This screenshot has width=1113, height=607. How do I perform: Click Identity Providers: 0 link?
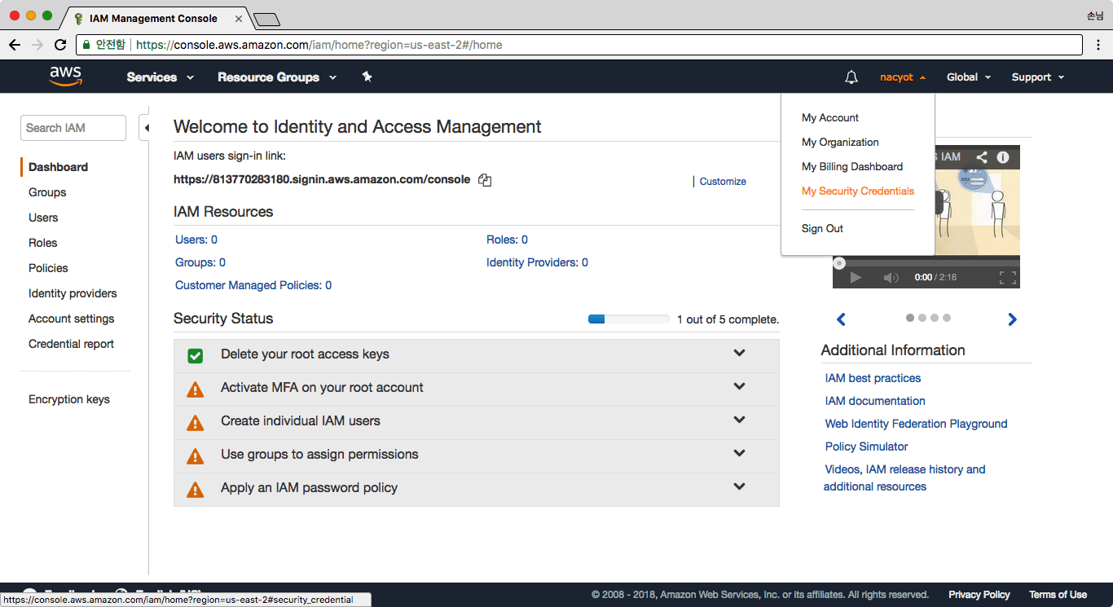pyautogui.click(x=537, y=262)
